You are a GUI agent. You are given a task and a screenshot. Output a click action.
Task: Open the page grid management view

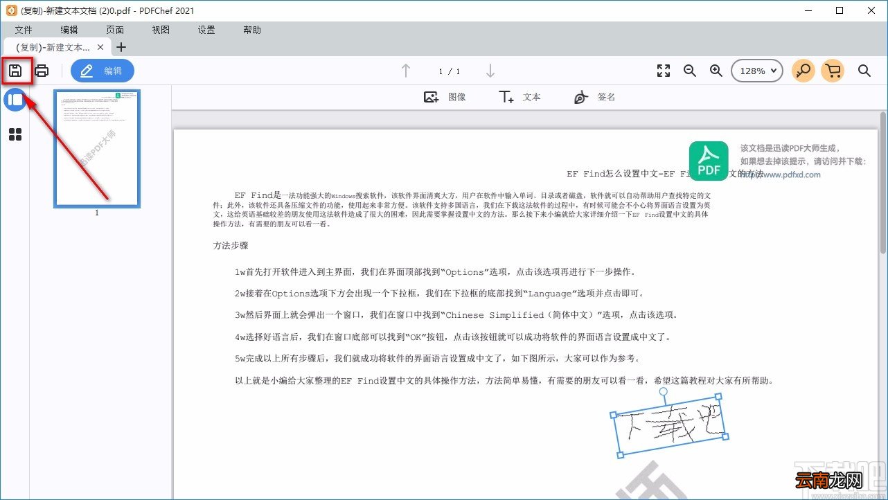[x=15, y=134]
